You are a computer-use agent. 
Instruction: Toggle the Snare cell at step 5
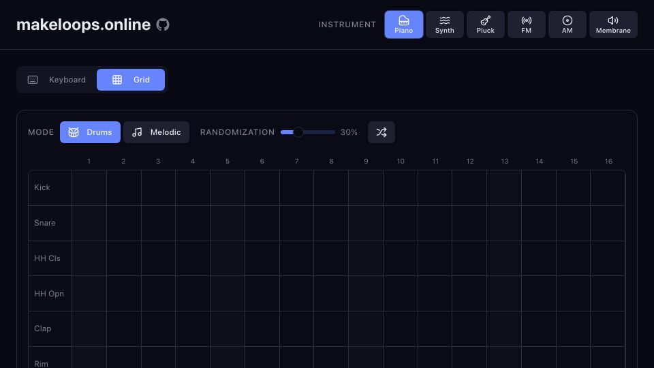228,223
